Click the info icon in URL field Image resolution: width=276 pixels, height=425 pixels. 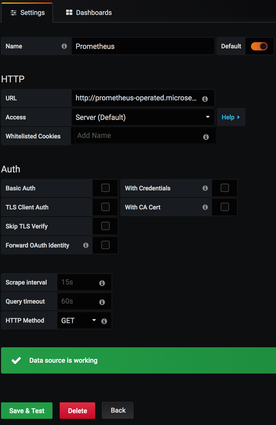205,99
